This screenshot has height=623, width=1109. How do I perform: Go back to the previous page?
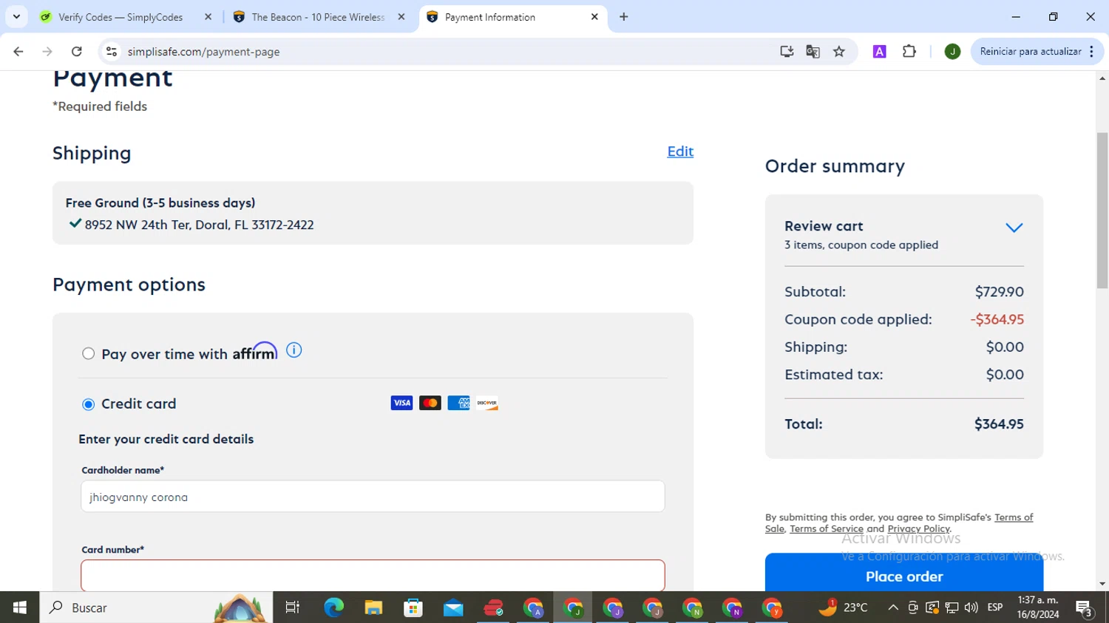pyautogui.click(x=18, y=52)
